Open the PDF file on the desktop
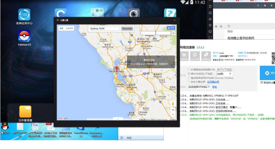The height and width of the screenshot is (149, 275). (x=50, y=130)
